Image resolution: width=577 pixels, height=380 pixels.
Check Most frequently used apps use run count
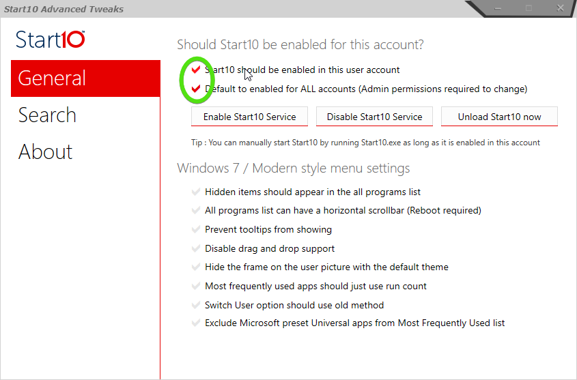pyautogui.click(x=196, y=286)
